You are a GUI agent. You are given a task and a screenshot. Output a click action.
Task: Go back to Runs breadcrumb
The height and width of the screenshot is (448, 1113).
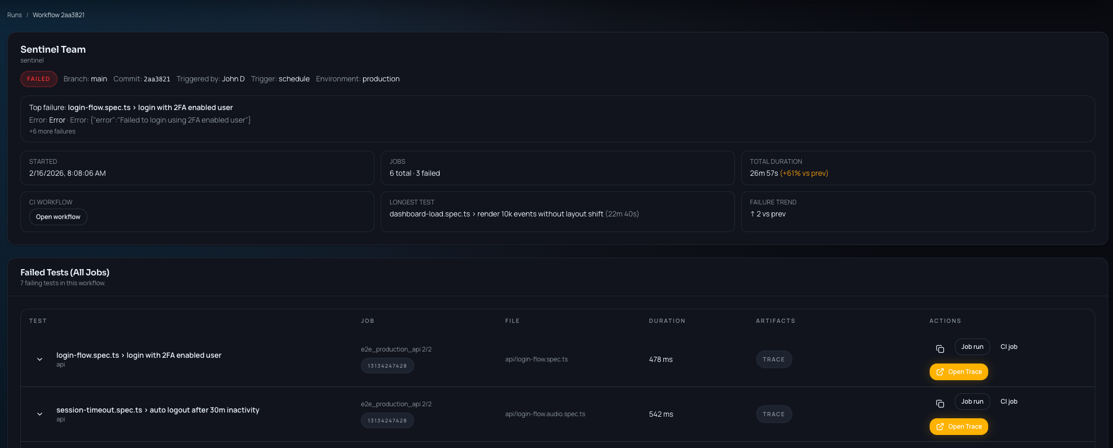[x=15, y=15]
